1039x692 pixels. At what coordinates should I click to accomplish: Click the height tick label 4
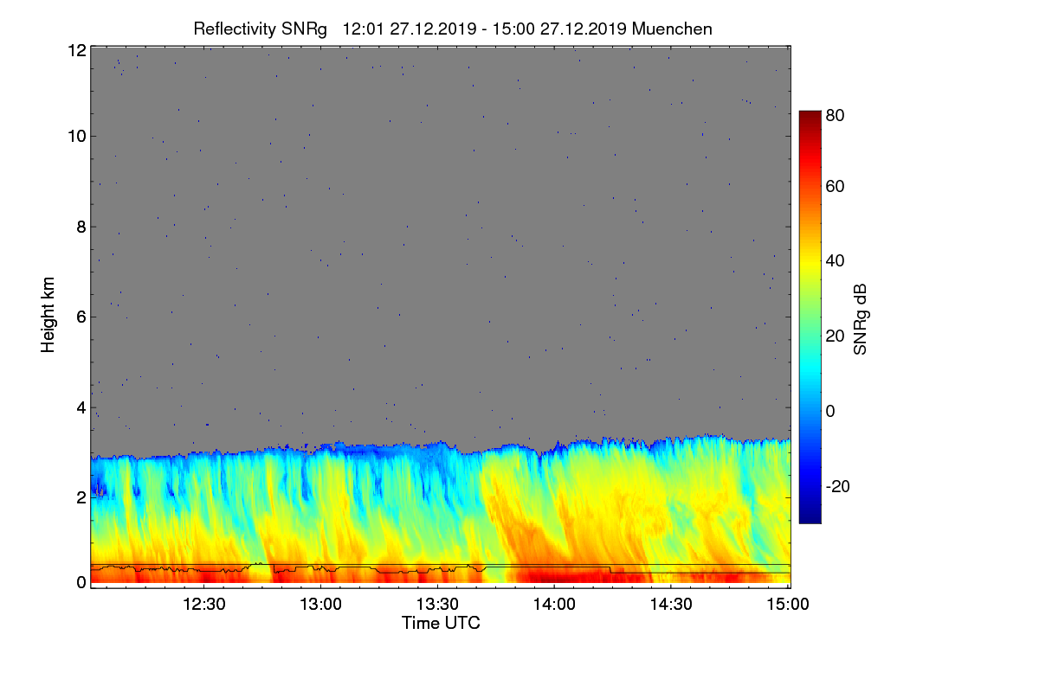pyautogui.click(x=81, y=407)
